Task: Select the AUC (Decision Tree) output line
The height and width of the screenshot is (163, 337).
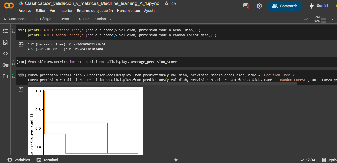Action: click(x=66, y=44)
